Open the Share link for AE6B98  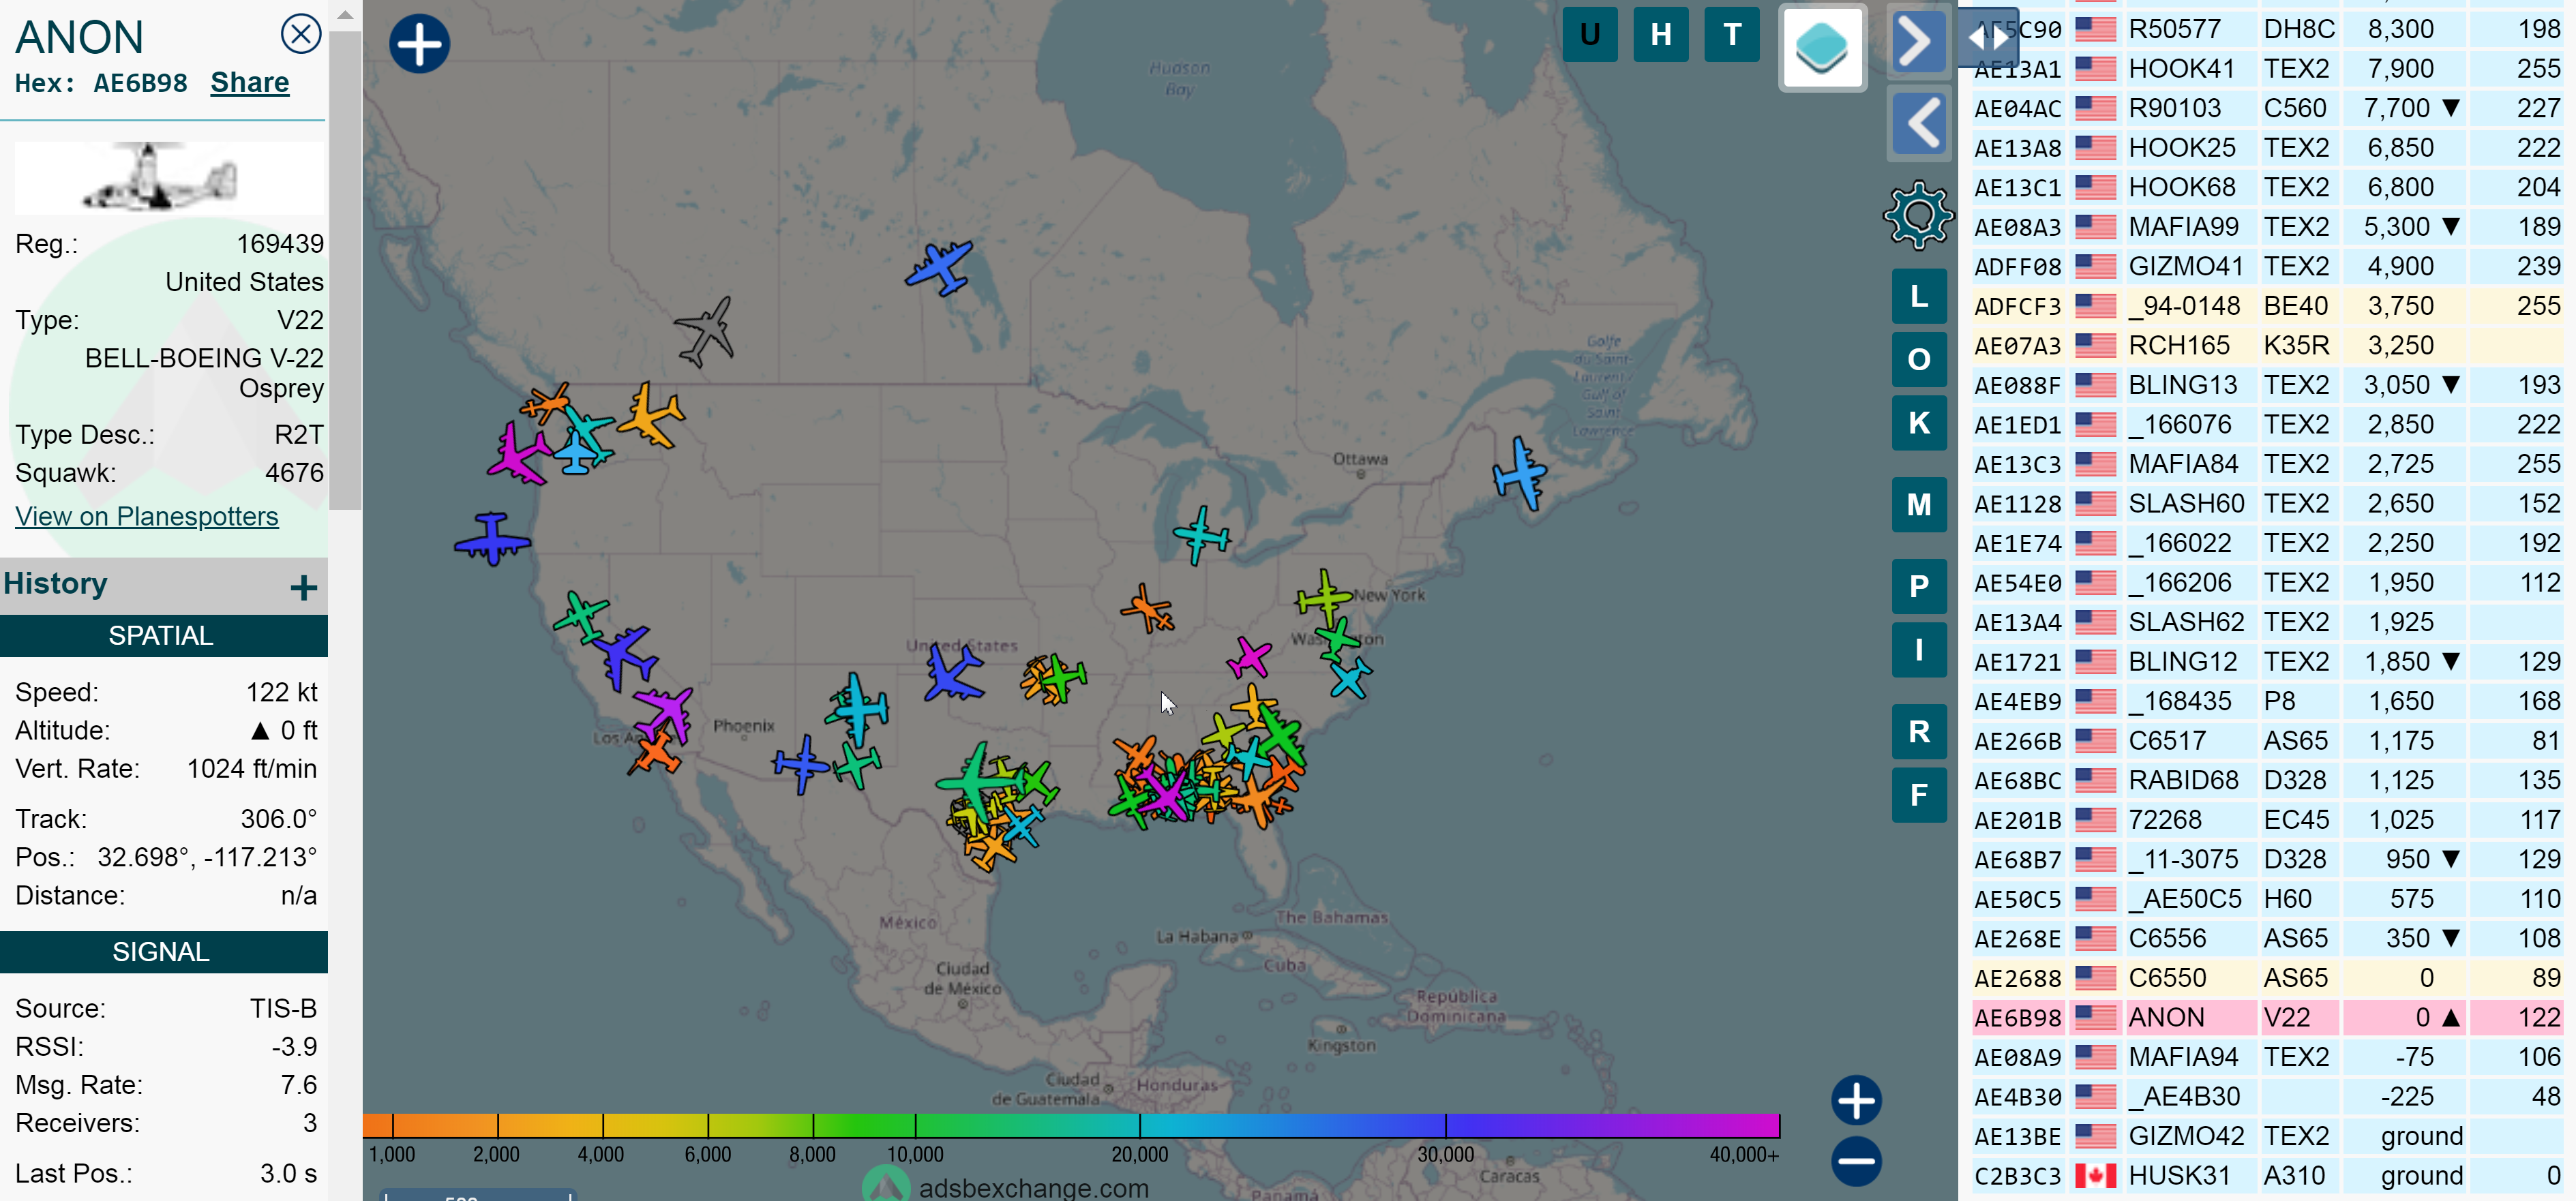coord(249,83)
